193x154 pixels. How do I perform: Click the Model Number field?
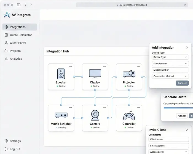(170, 70)
